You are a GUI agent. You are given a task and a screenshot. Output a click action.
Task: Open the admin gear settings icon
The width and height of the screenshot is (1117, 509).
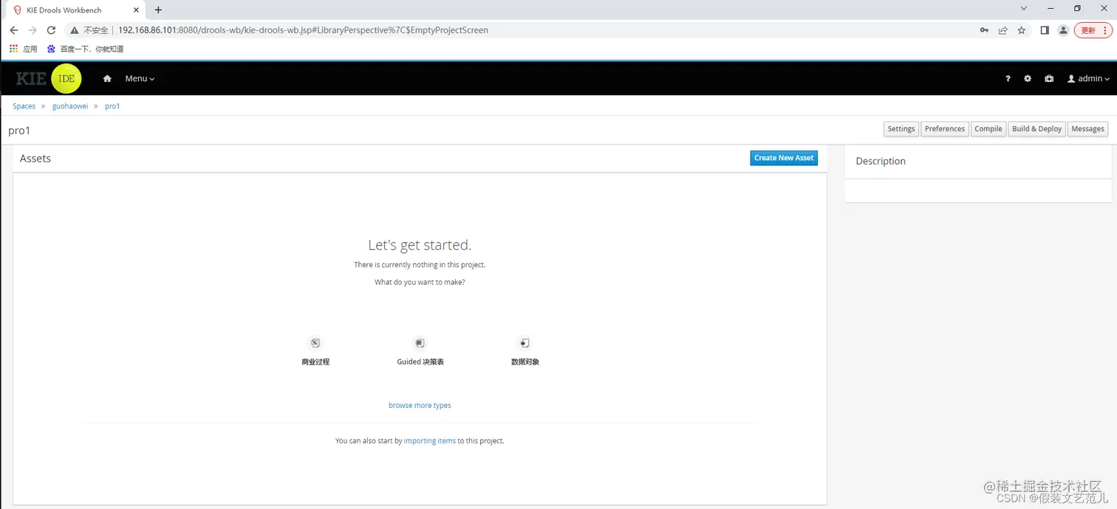[x=1028, y=79]
